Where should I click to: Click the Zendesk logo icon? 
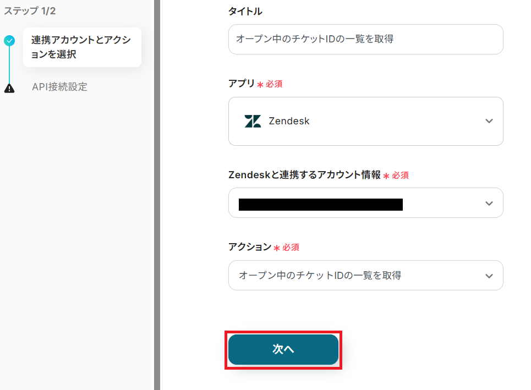point(253,121)
